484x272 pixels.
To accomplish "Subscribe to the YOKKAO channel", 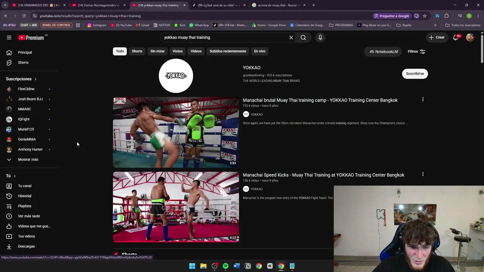I will click(415, 74).
